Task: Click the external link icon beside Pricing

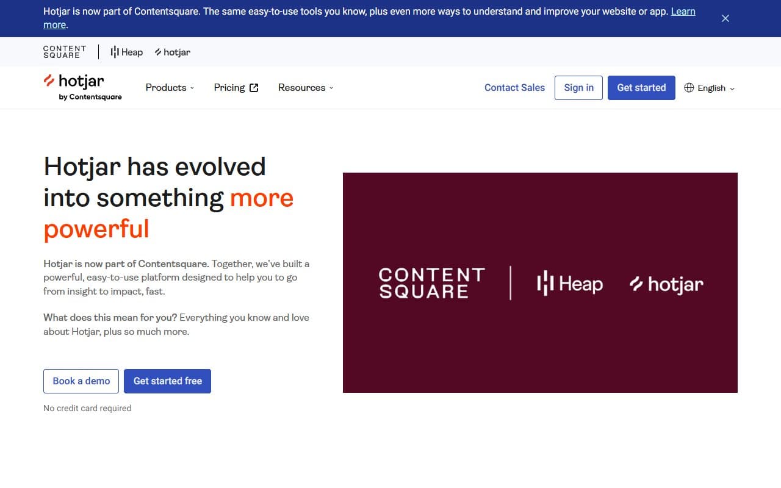Action: (254, 87)
